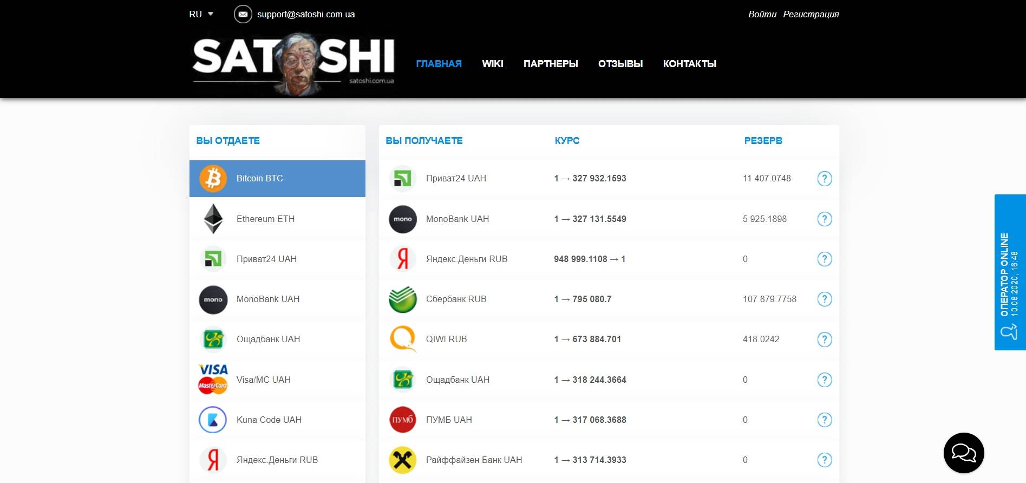Go to the ГЛАВНАЯ menu item
1026x483 pixels.
(439, 64)
